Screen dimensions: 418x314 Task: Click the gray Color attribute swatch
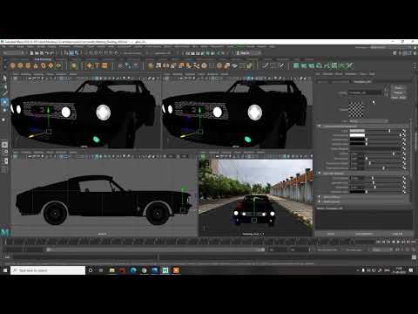357,131
